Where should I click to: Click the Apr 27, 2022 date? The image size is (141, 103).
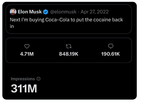click(x=95, y=12)
